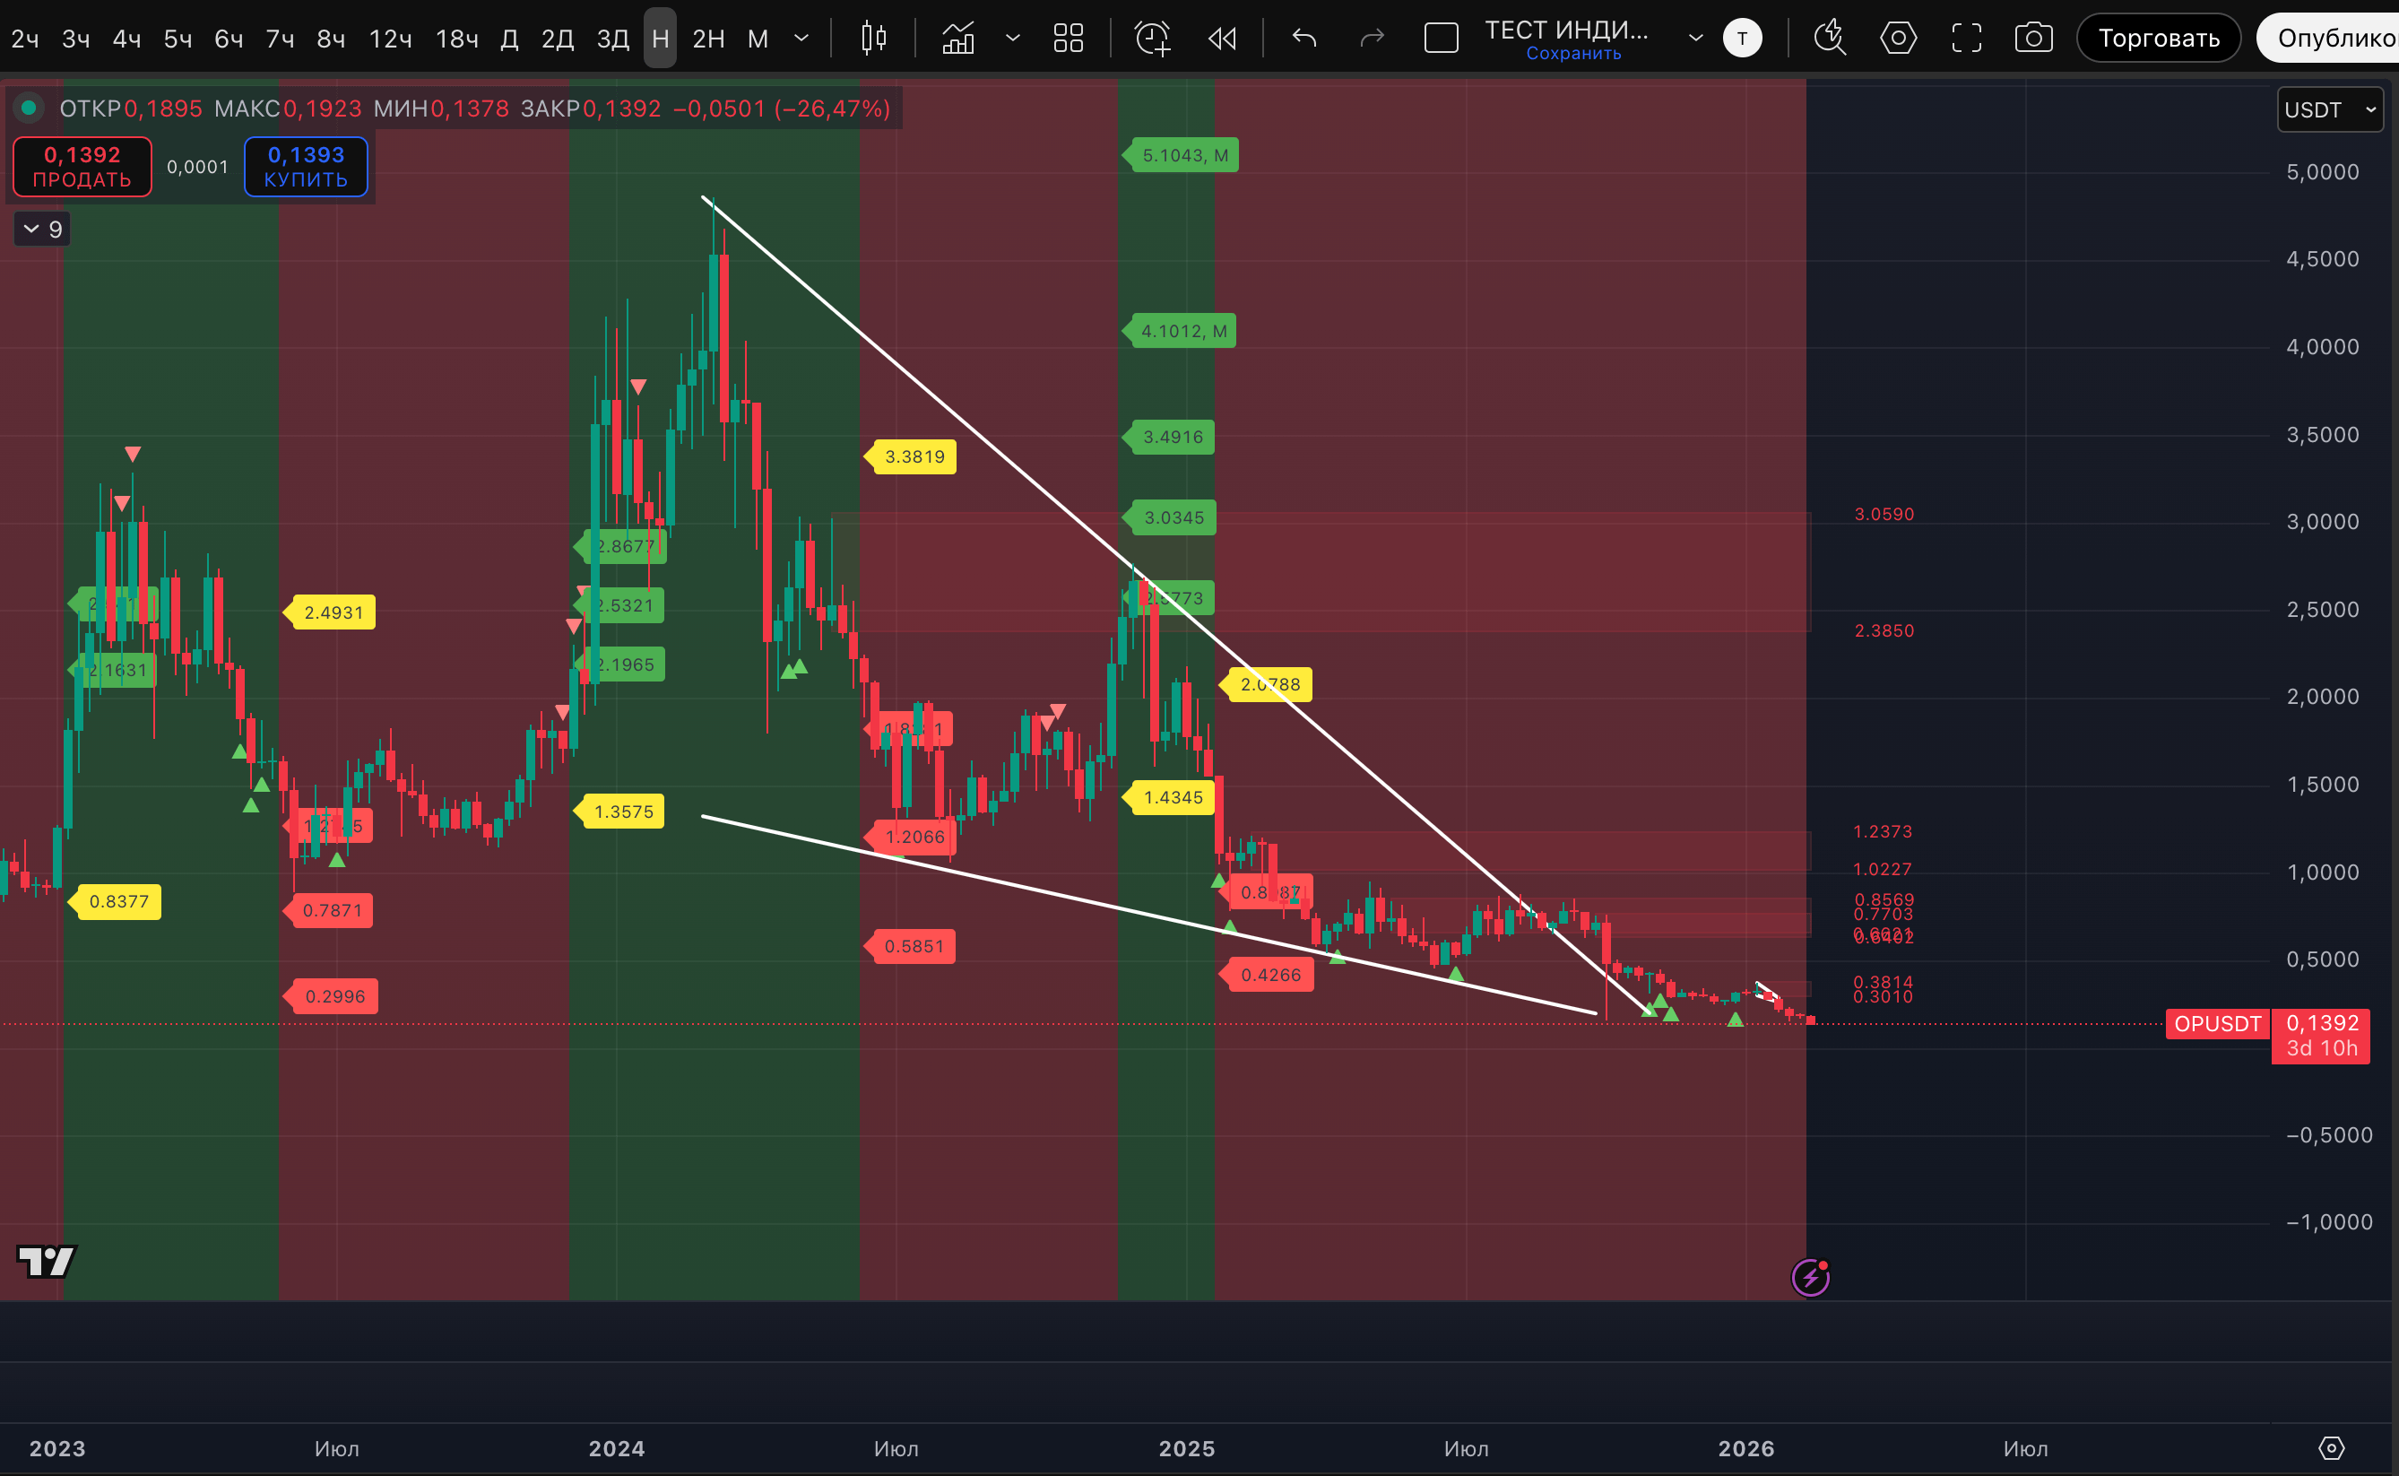Enter fullscreen mode icon
This screenshot has height=1476, width=2399.
pos(1966,38)
